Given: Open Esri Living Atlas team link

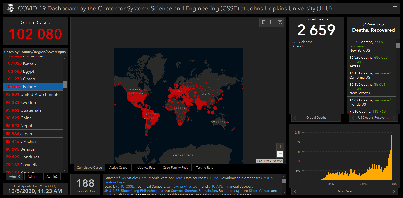Looking at the screenshot, I should (x=184, y=186).
